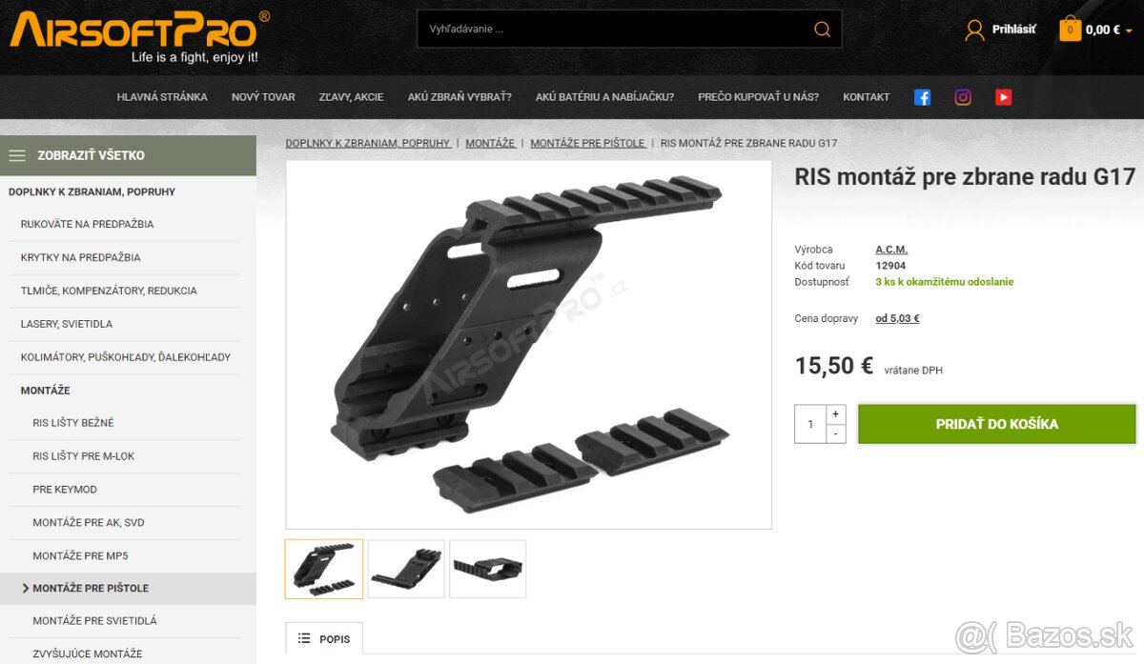
Task: Open the Instagram icon link
Action: tap(963, 97)
